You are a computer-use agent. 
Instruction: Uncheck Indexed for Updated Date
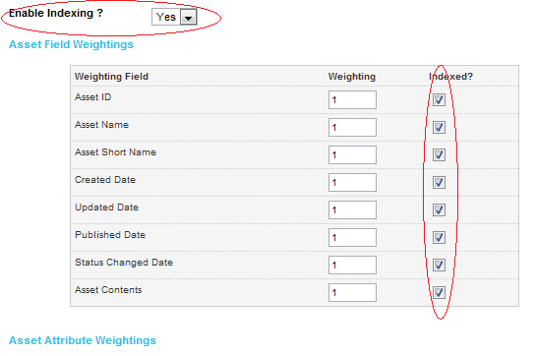(439, 210)
